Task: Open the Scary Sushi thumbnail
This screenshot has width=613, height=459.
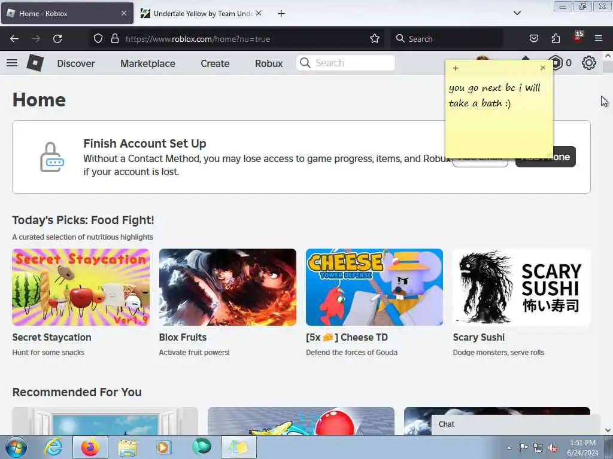Action: [x=521, y=287]
